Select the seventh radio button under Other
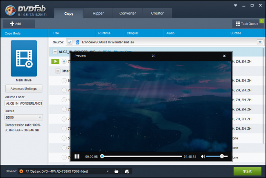The height and width of the screenshot is (178, 266). [64, 138]
